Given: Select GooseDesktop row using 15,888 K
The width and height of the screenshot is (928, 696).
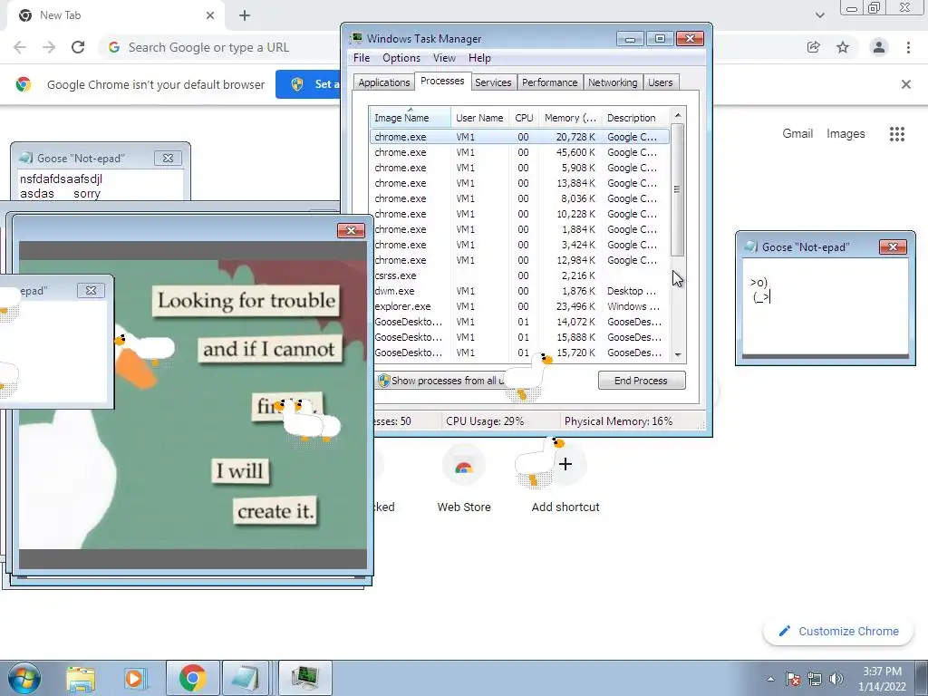Looking at the screenshot, I should coord(519,337).
